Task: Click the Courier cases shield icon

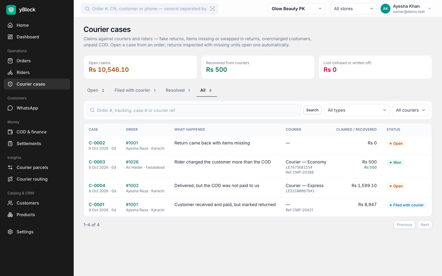Action: [x=10, y=84]
